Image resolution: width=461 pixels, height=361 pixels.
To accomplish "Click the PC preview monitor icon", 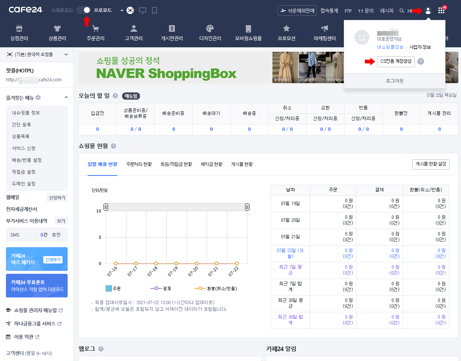I will pyautogui.click(x=143, y=10).
